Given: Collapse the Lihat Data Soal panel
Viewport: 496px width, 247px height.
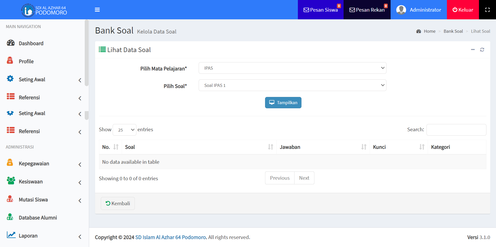Looking at the screenshot, I should (473, 50).
